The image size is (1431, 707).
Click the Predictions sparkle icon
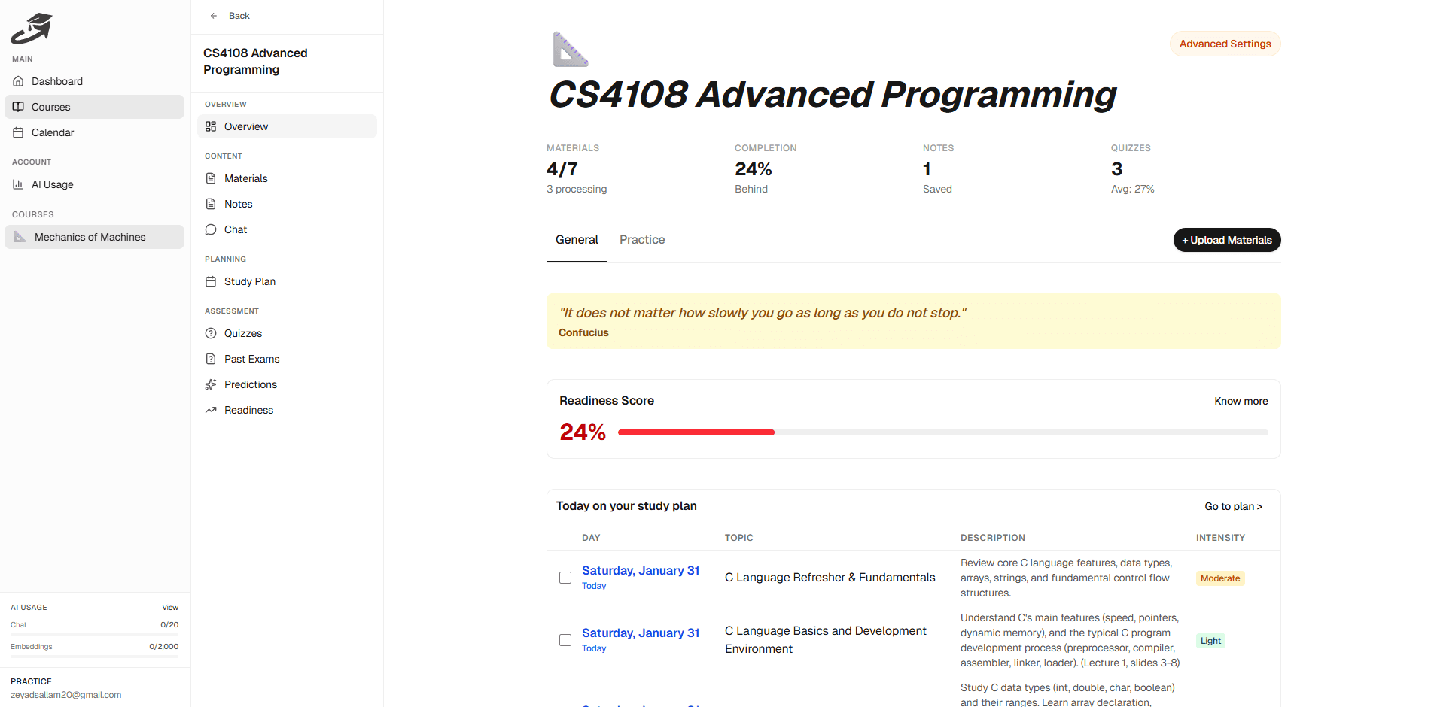click(211, 384)
